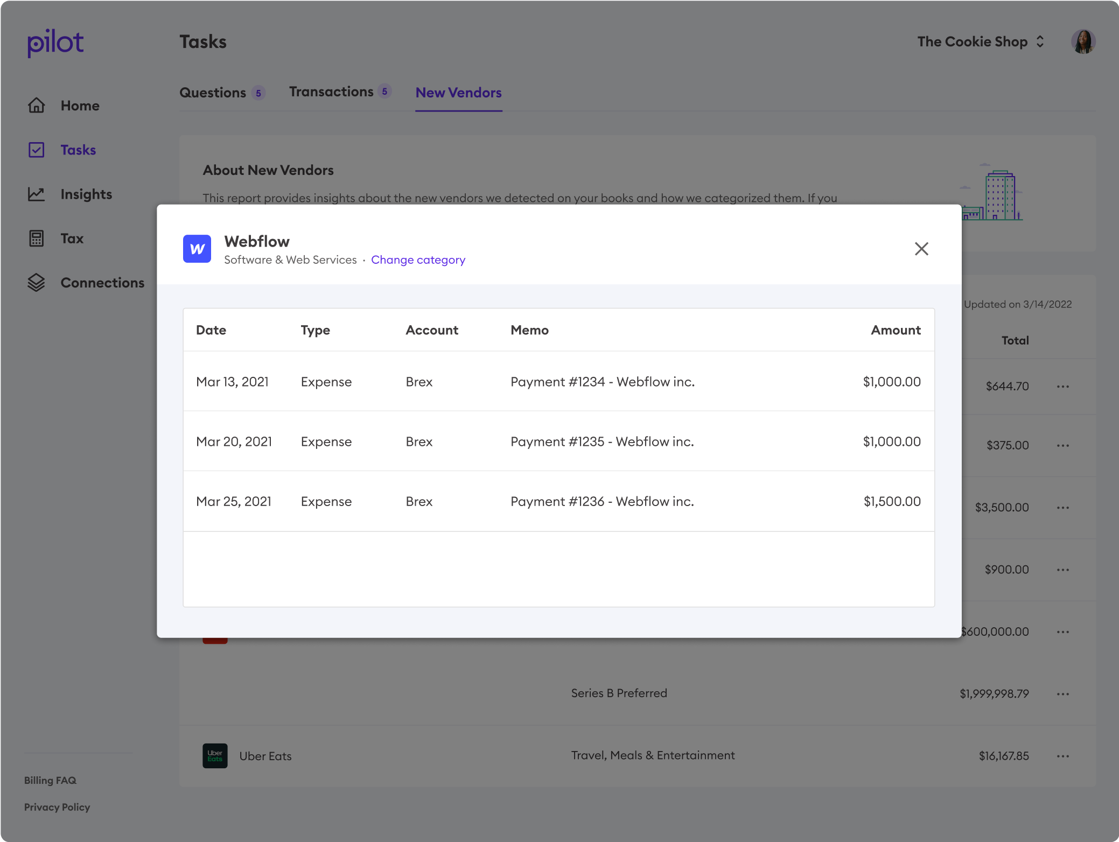Click Travel, Meals & Entertainment category

point(653,755)
